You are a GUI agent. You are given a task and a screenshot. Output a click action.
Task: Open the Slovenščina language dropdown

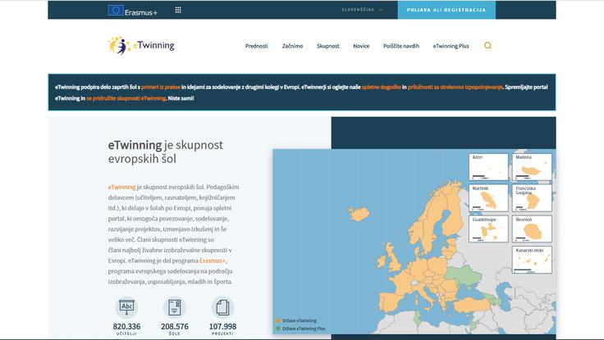pyautogui.click(x=362, y=10)
